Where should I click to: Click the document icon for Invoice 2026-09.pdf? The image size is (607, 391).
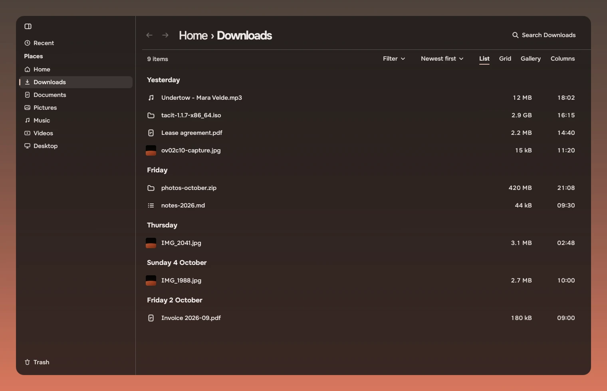[x=151, y=318]
